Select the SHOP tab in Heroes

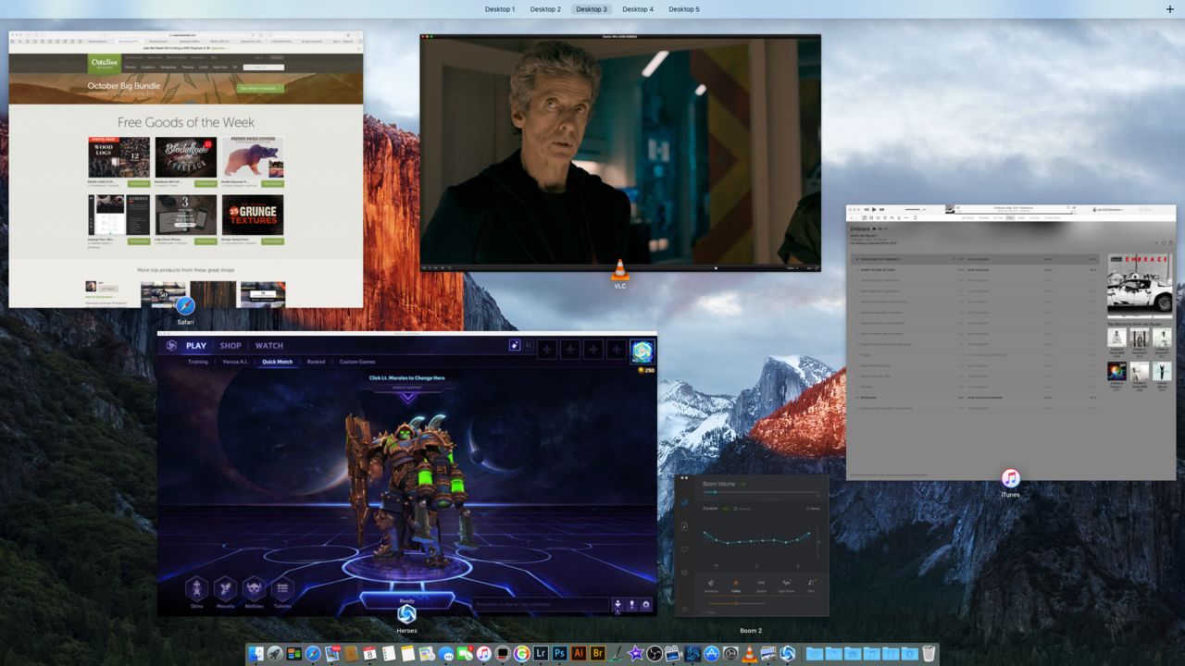pos(231,346)
